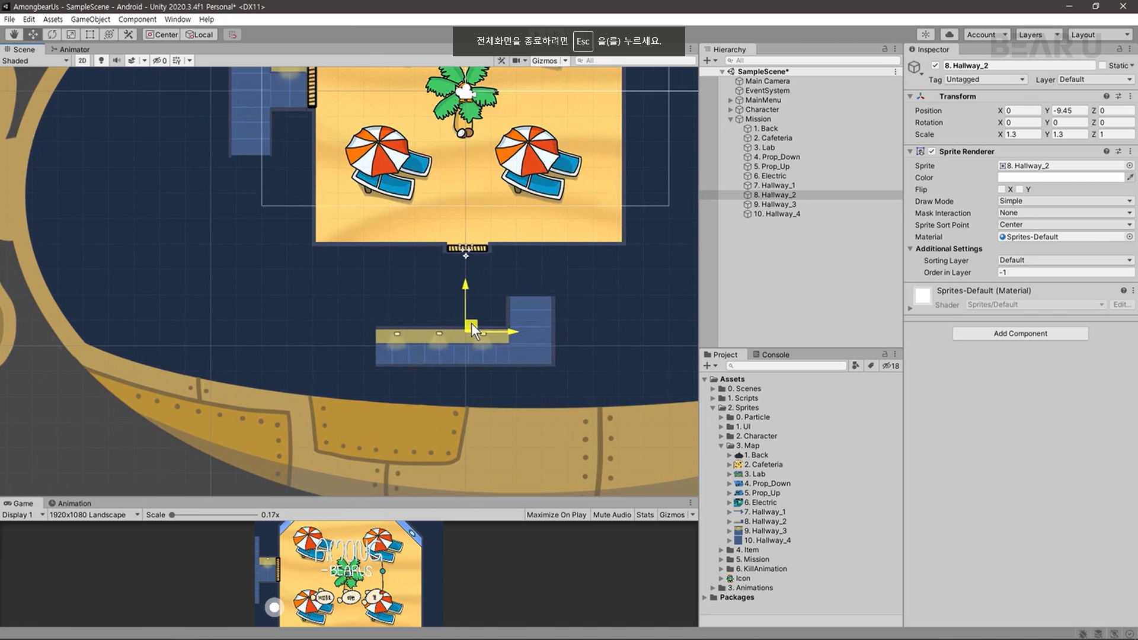
Task: Open Collab services sun icon
Action: point(926,34)
